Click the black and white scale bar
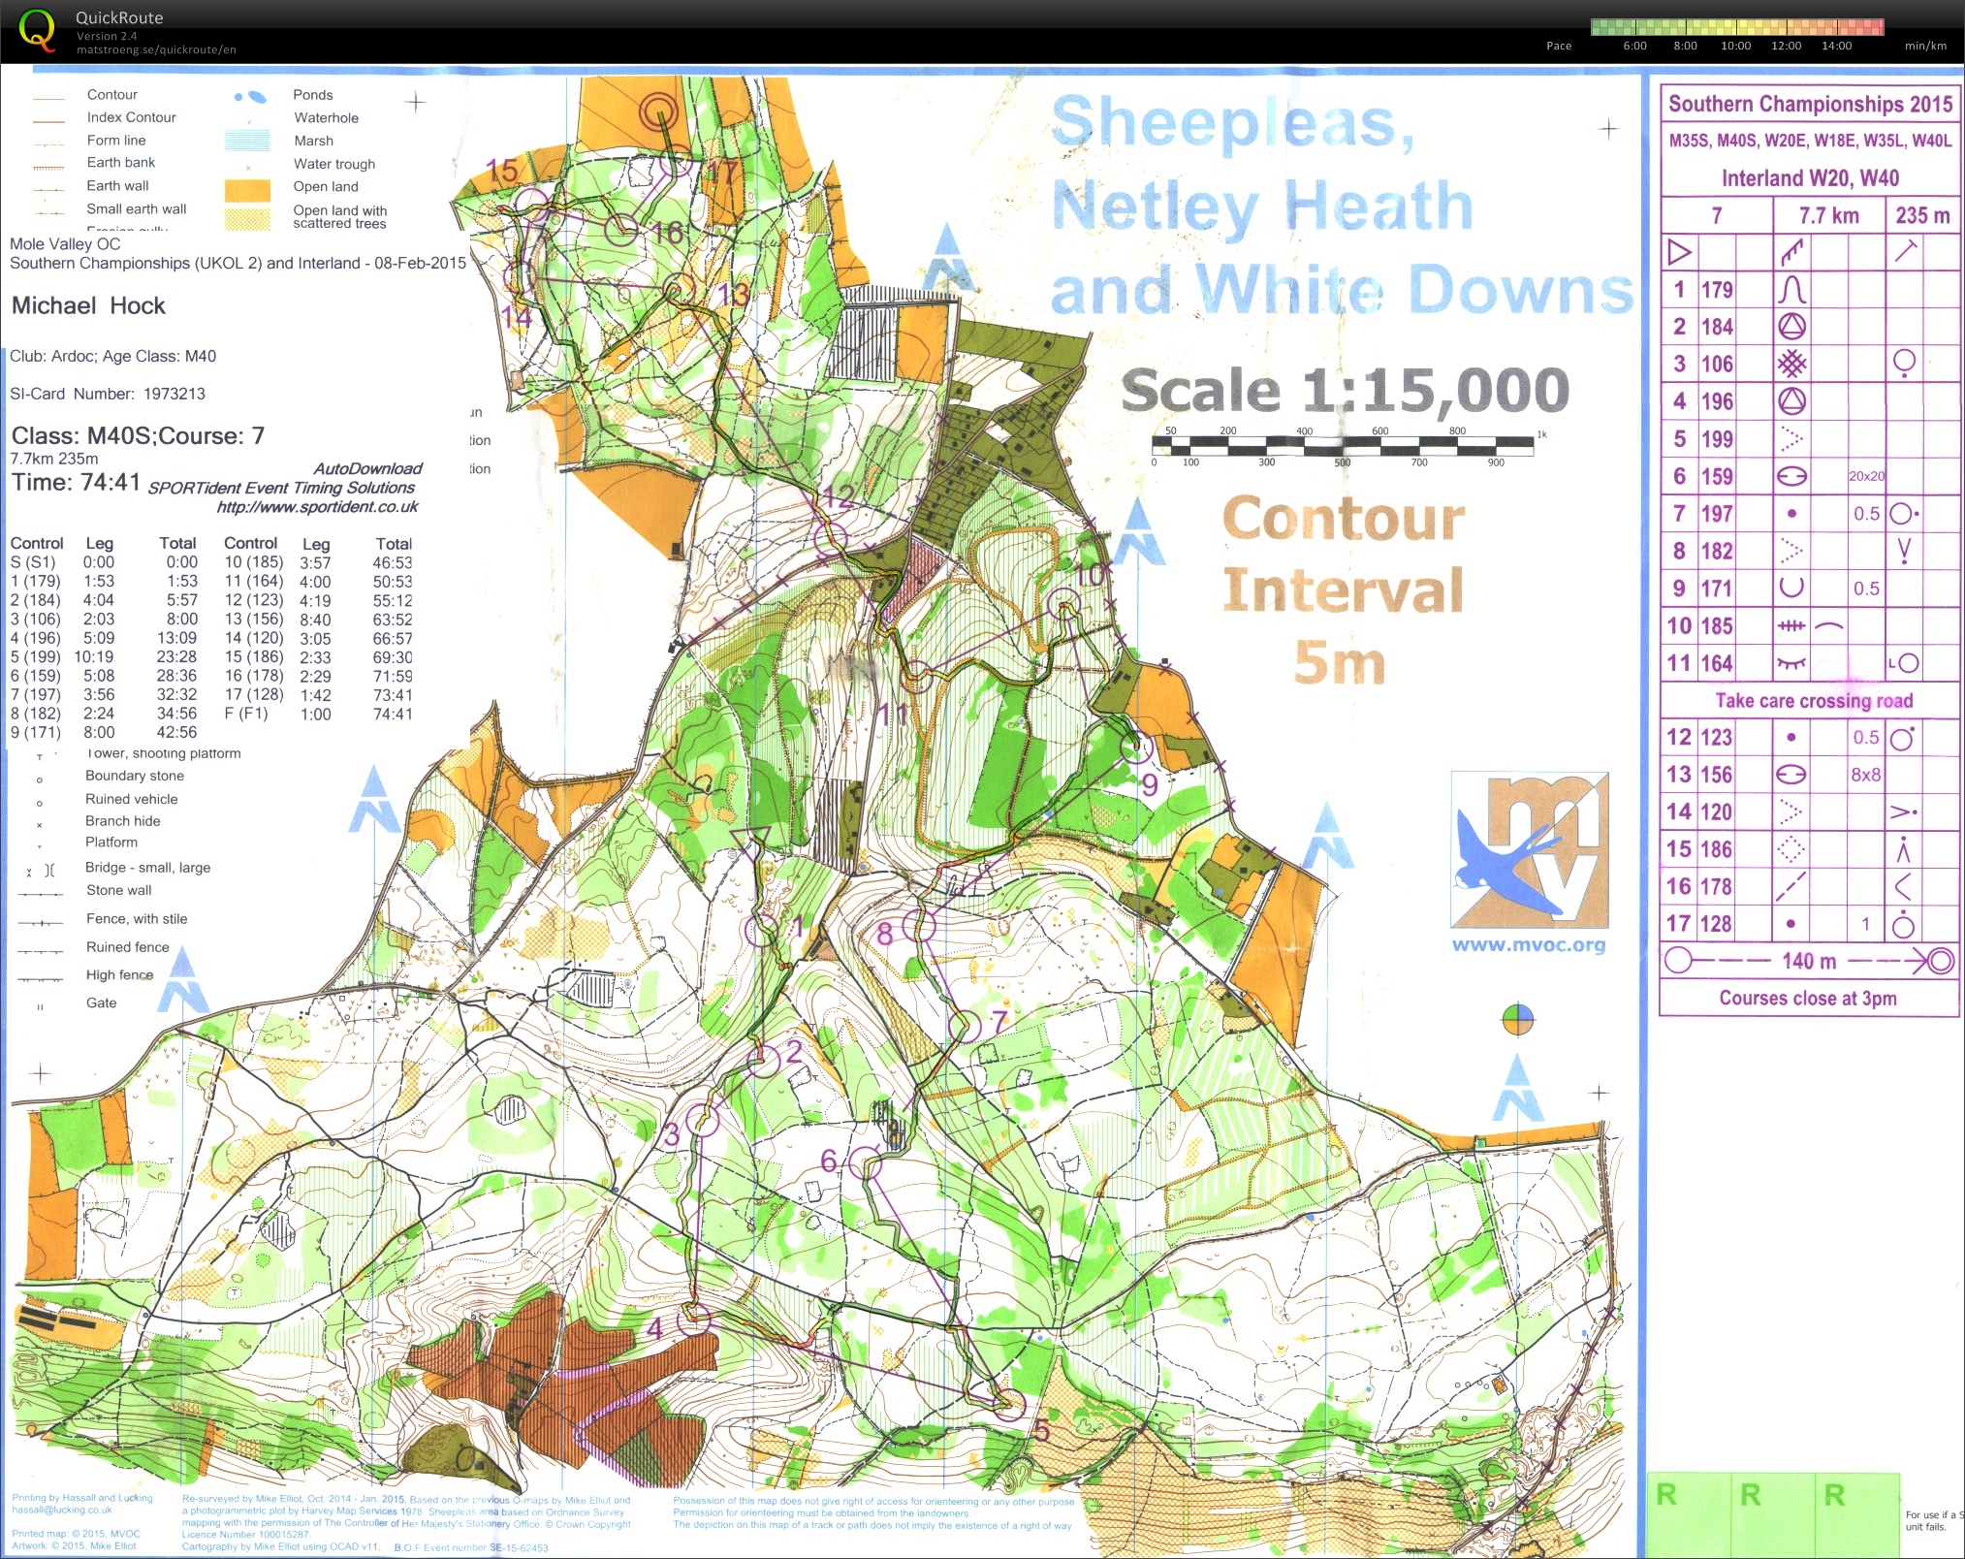 click(1343, 446)
